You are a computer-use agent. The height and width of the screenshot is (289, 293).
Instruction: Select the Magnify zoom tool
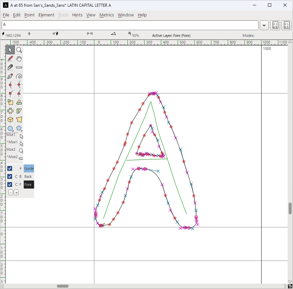[19, 50]
